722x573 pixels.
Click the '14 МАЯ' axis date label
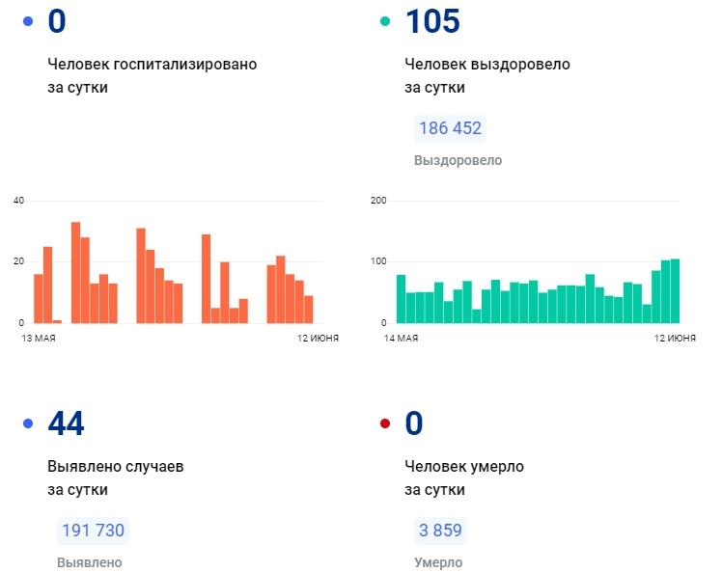401,339
